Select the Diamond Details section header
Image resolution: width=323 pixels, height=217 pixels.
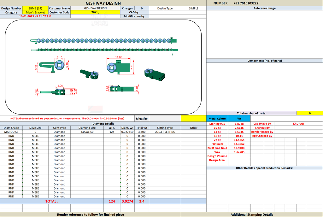(103, 124)
